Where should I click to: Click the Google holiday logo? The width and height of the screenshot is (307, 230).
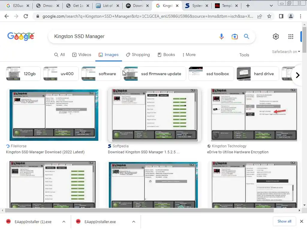click(21, 36)
